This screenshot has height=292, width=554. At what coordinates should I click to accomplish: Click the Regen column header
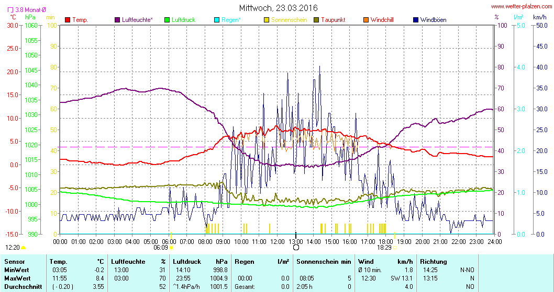[245, 262]
